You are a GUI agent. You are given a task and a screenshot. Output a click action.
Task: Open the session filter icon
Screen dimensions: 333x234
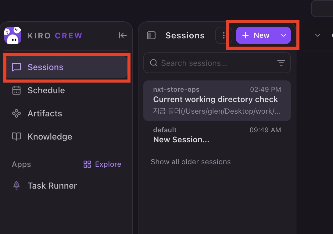pyautogui.click(x=281, y=63)
